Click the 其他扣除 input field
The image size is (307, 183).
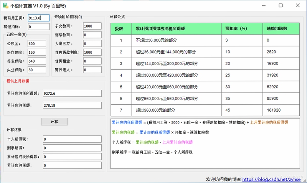(39, 26)
